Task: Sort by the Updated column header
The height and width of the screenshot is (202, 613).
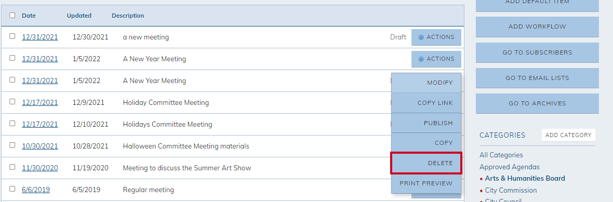Action: [x=79, y=16]
